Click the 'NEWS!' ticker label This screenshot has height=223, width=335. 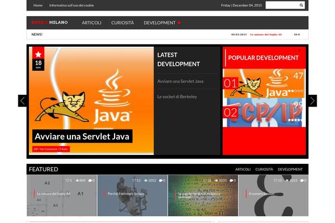coord(37,35)
